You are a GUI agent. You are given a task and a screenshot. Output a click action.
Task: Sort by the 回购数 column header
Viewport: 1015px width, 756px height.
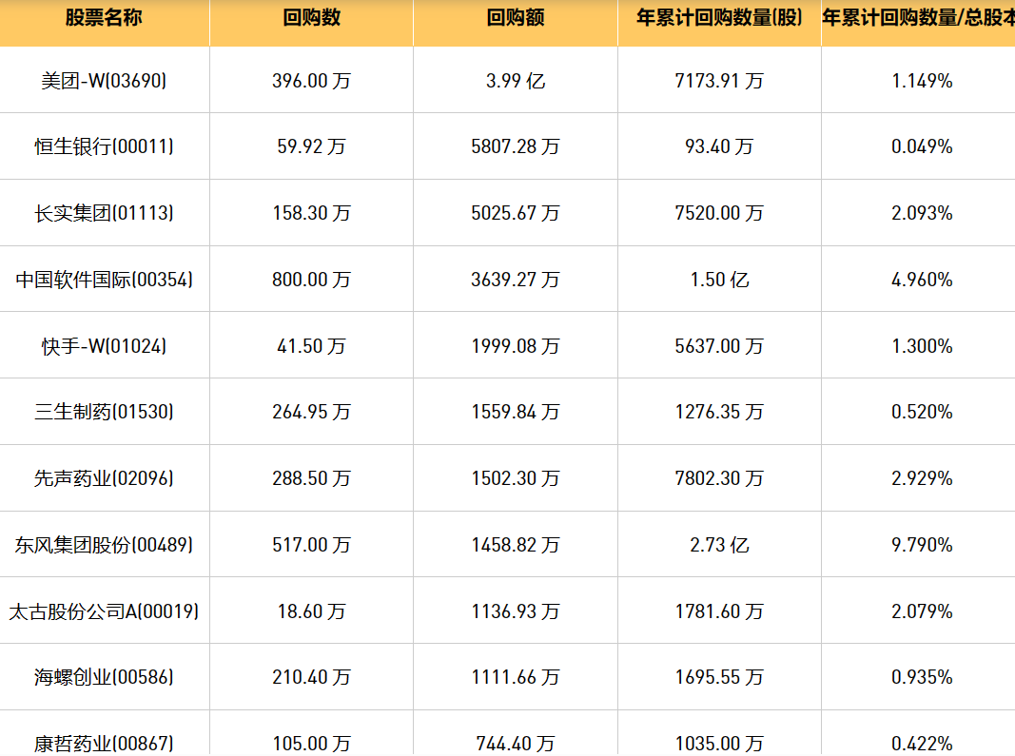(x=311, y=19)
